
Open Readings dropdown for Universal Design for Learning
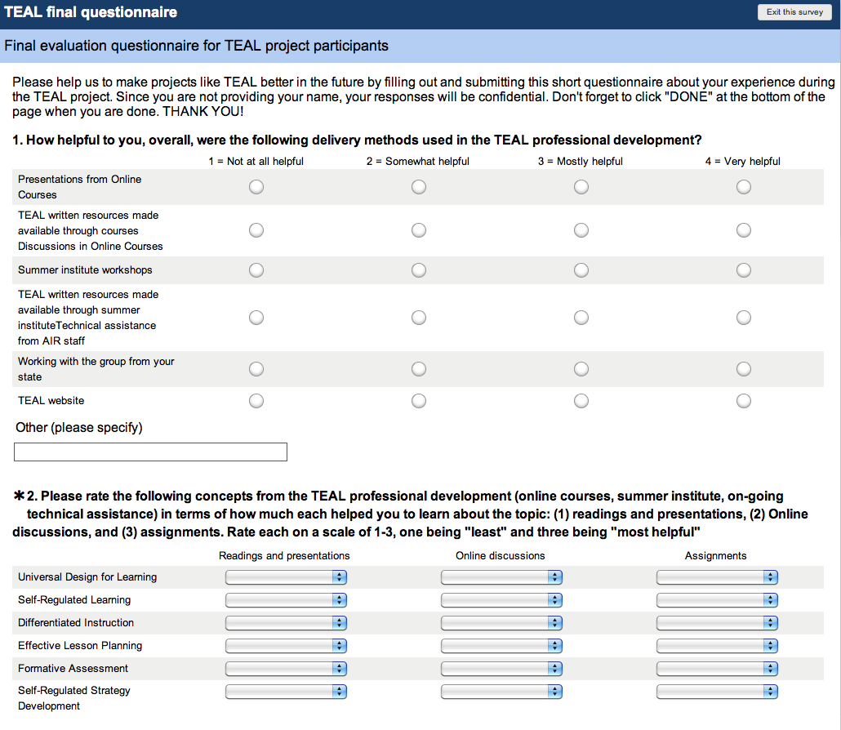tap(286, 577)
